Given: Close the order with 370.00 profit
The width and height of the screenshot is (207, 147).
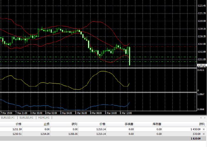Looking at the screenshot, I should point(204,134).
